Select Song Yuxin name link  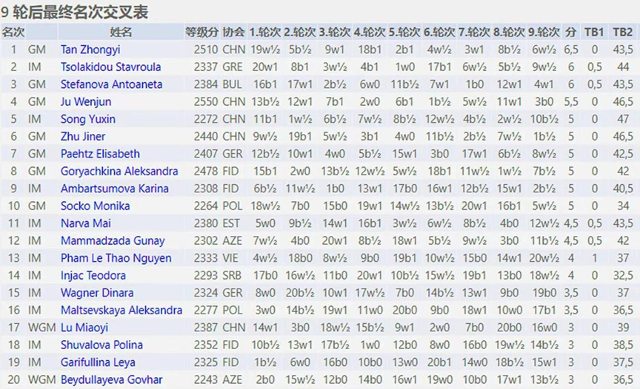88,119
